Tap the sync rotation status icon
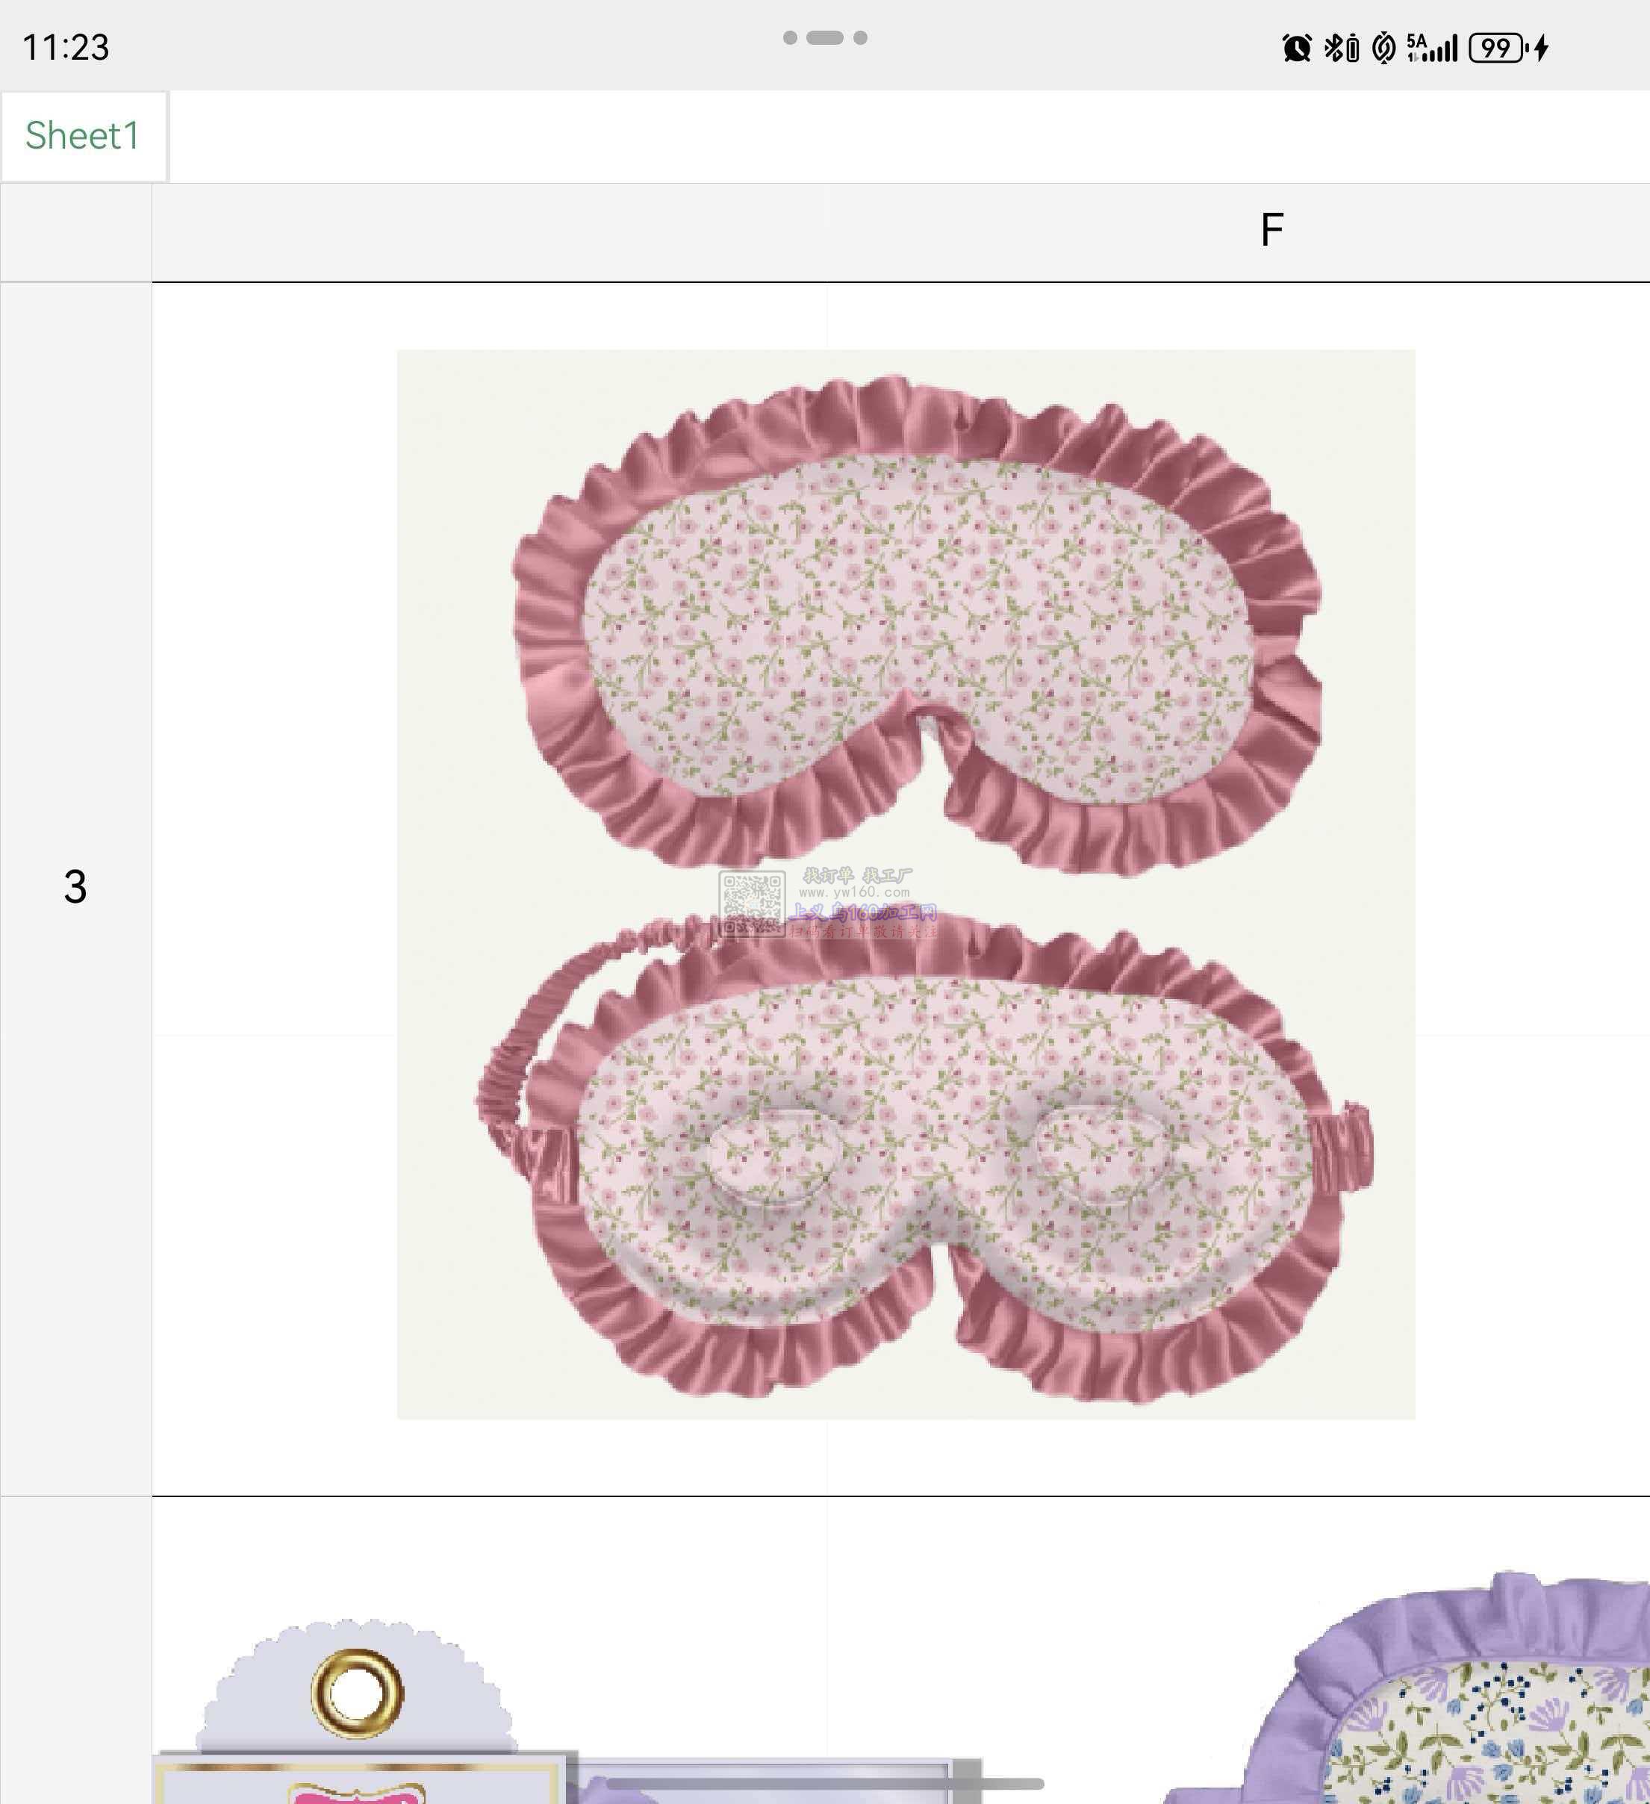Image resolution: width=1650 pixels, height=1804 pixels. point(1383,48)
